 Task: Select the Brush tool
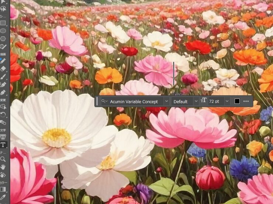(3, 76)
